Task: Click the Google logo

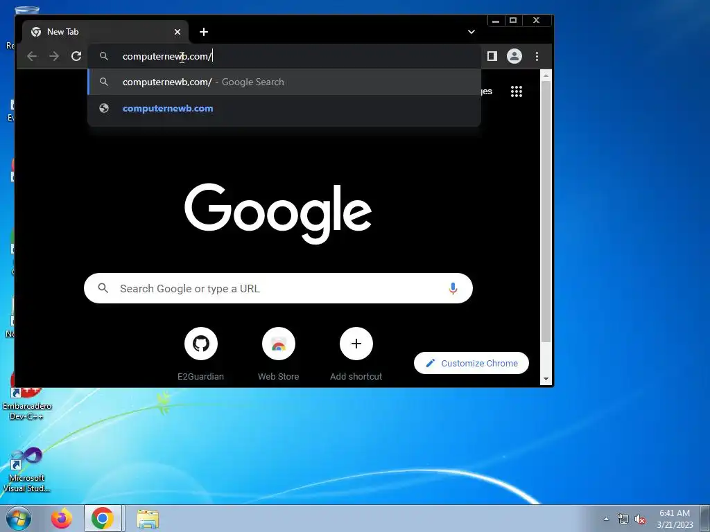Action: tap(278, 213)
